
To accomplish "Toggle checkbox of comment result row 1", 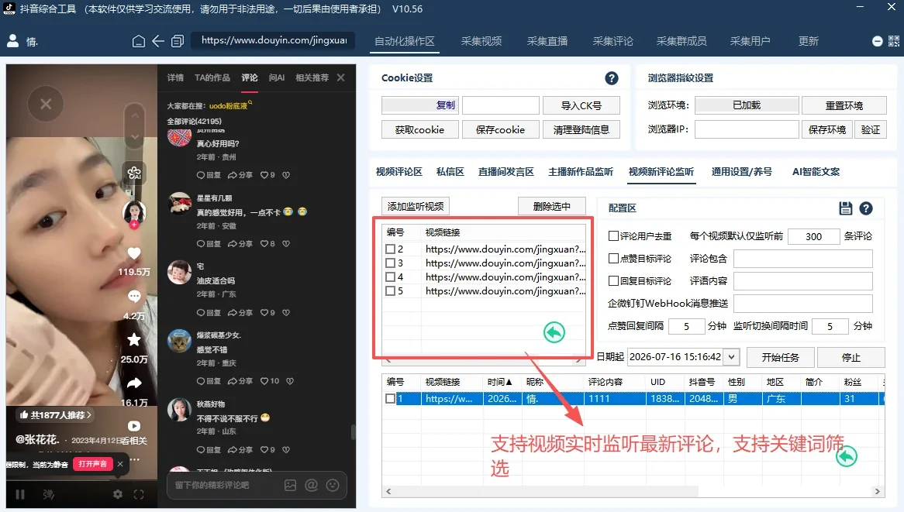I will (x=390, y=399).
